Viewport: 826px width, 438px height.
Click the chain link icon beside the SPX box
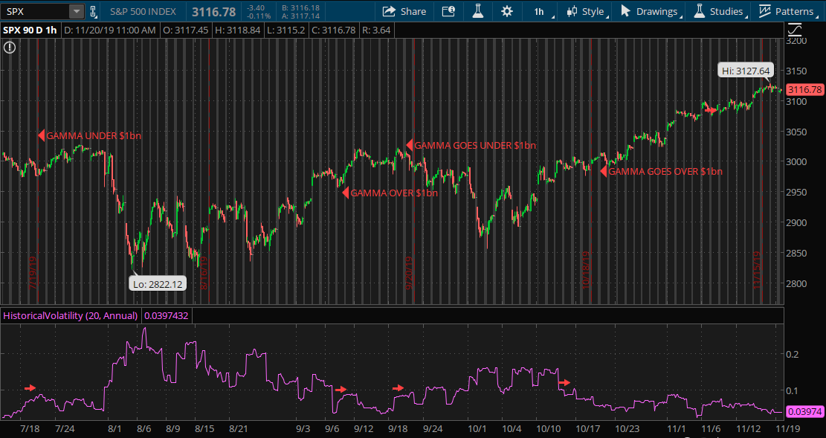tap(91, 12)
